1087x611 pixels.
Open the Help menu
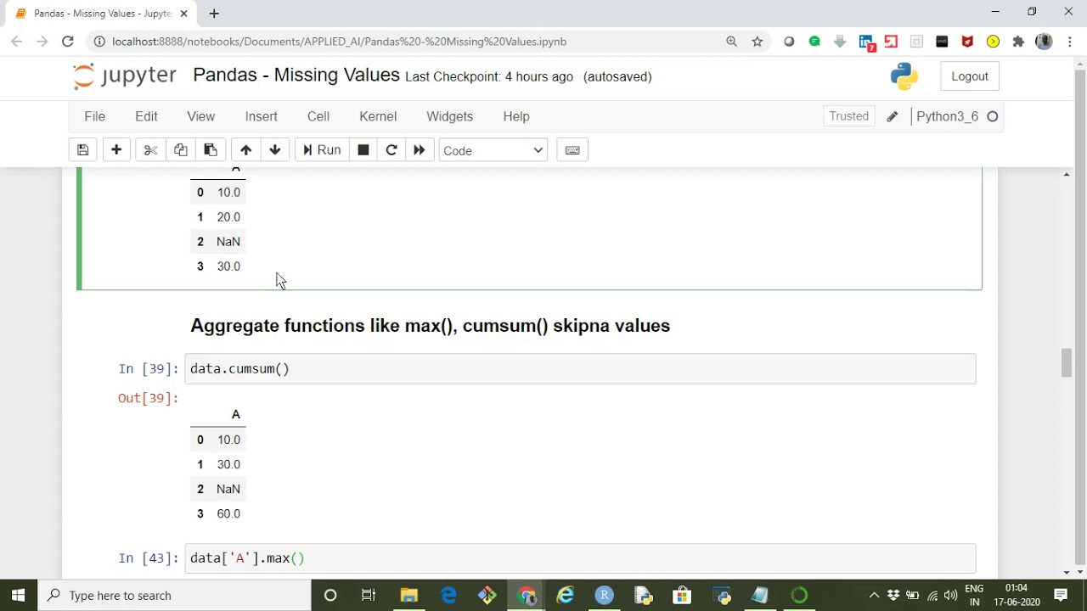pos(516,116)
